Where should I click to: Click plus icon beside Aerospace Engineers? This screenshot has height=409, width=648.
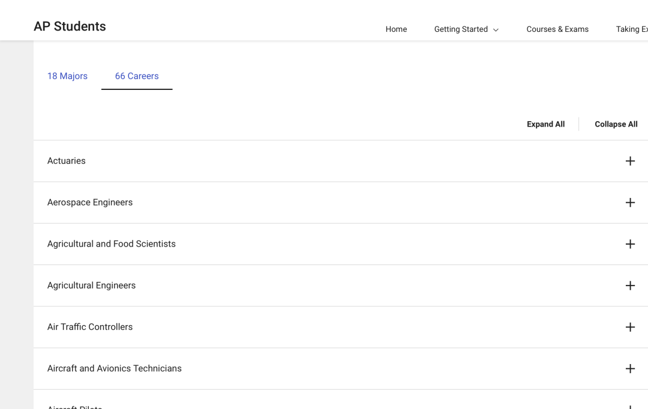630,203
